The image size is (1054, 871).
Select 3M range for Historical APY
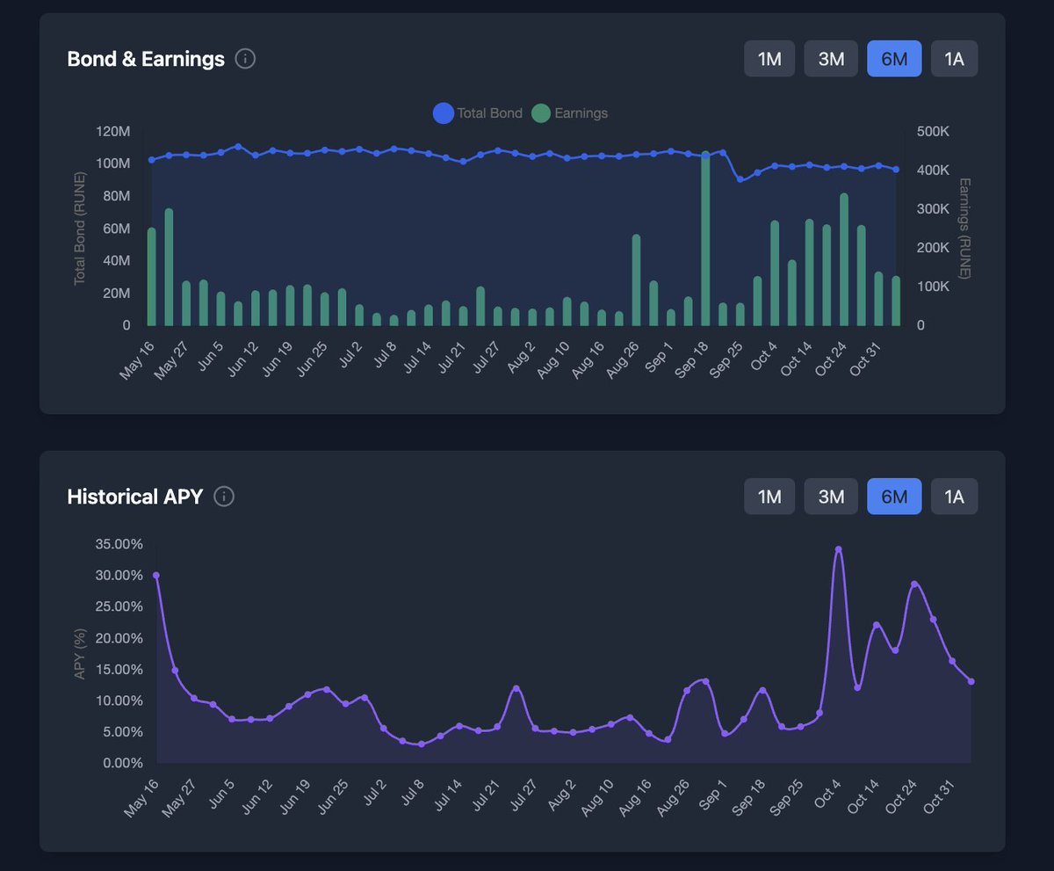(831, 497)
